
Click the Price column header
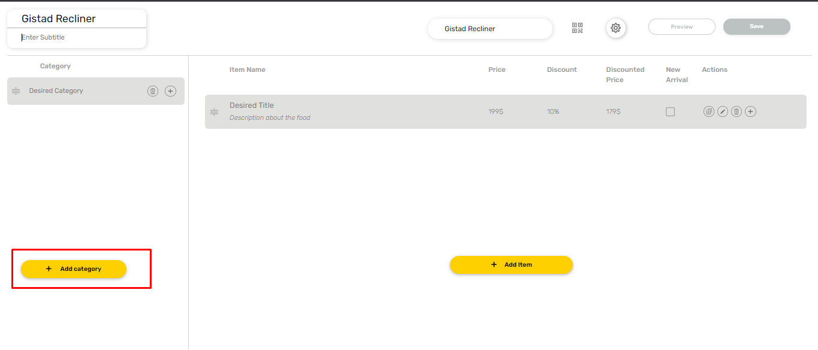pos(497,70)
